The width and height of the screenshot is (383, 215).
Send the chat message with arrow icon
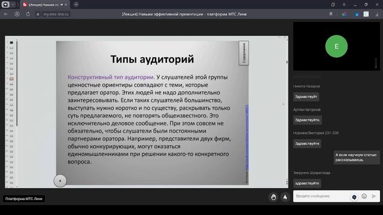coord(374,196)
